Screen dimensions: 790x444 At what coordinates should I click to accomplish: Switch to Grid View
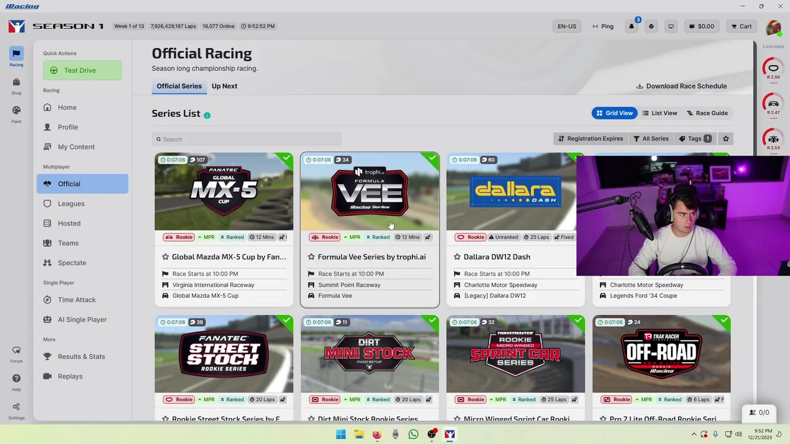coord(615,113)
